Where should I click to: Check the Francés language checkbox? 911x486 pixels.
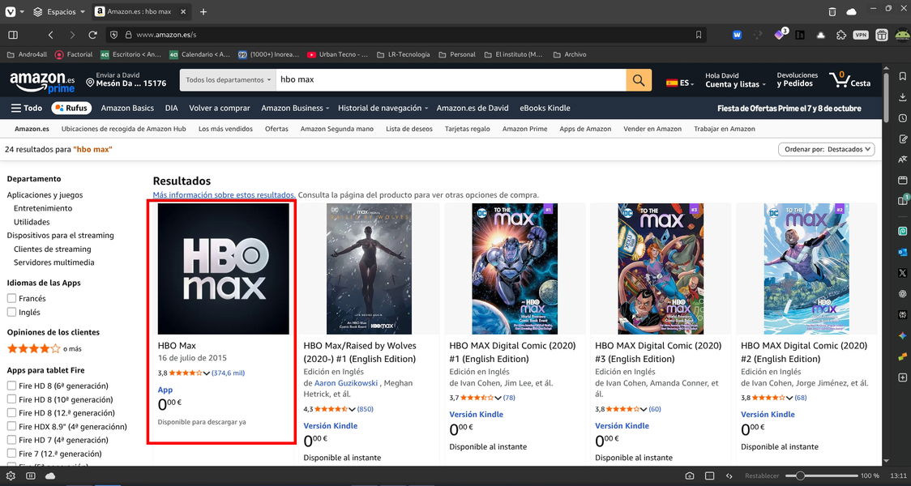[x=11, y=298]
